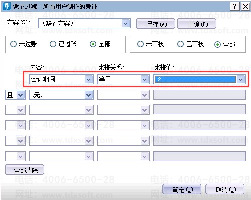
Task: Click the 另存(A) save-as button
Action: click(x=156, y=24)
